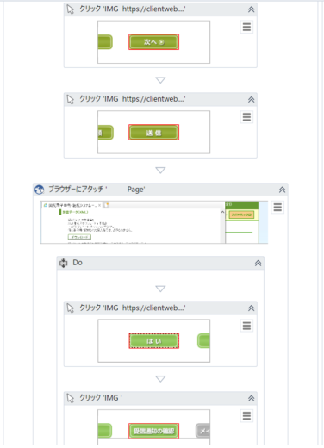The image size is (324, 448).
Task: Open hamburger menu of '次へ' click activity
Action: [x=246, y=27]
